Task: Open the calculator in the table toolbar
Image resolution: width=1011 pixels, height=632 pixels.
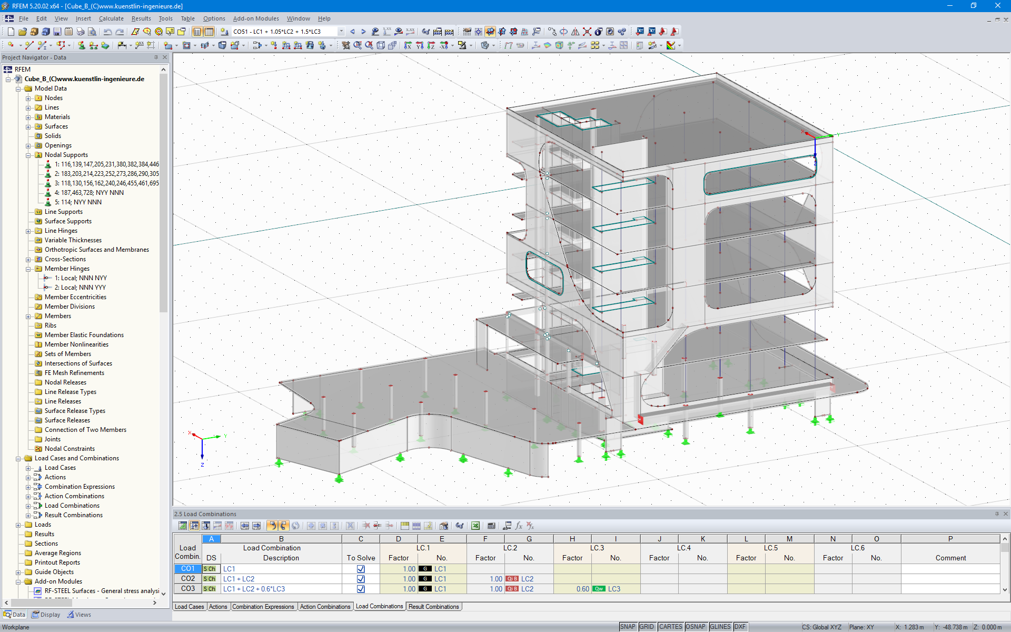Action: 491,526
